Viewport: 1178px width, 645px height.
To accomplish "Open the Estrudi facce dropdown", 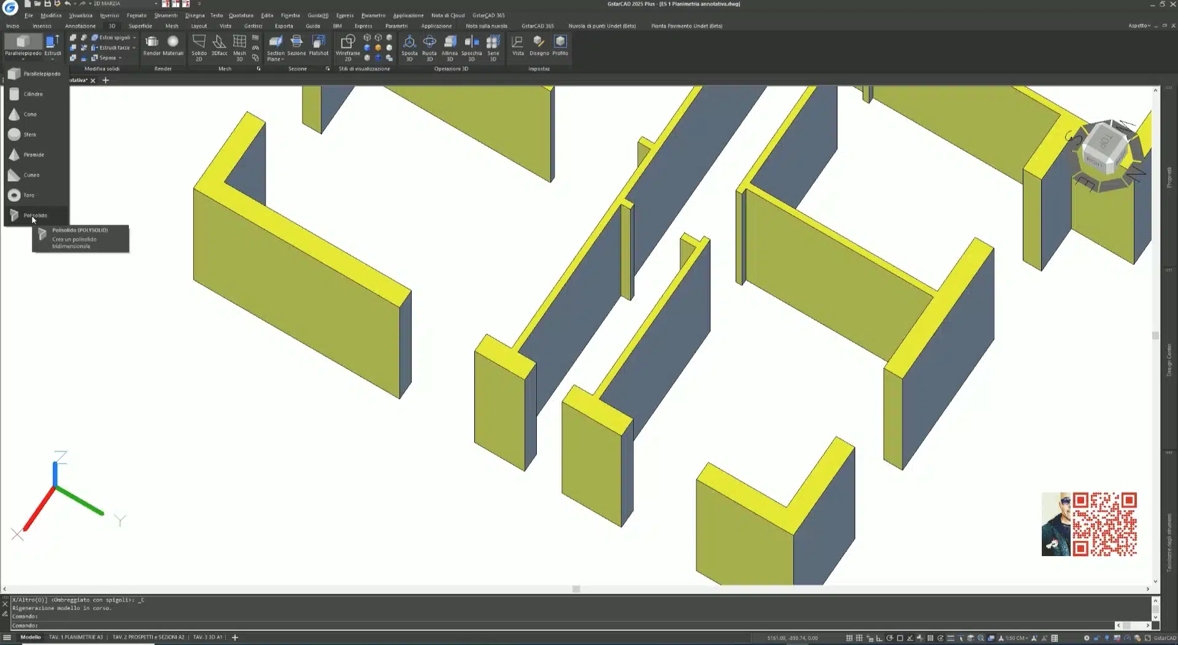I will (134, 48).
